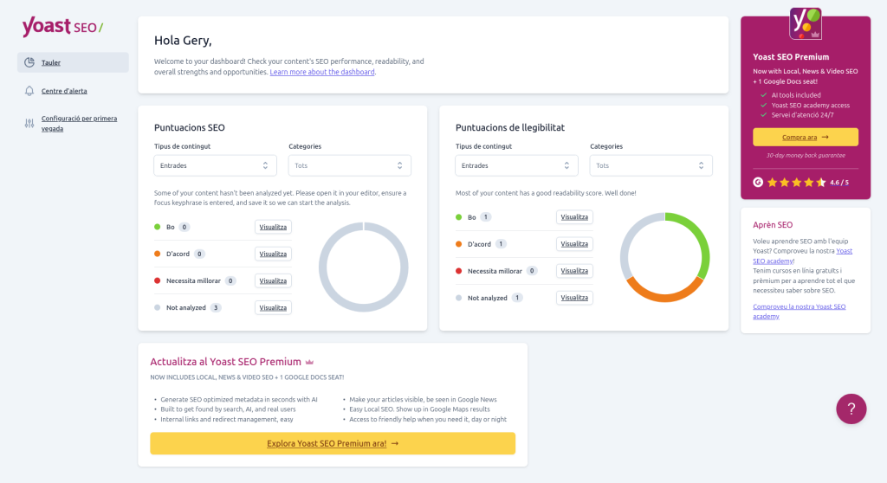Click Visualitza for D'acord readability score
Viewport: 887px width, 483px height.
click(574, 244)
